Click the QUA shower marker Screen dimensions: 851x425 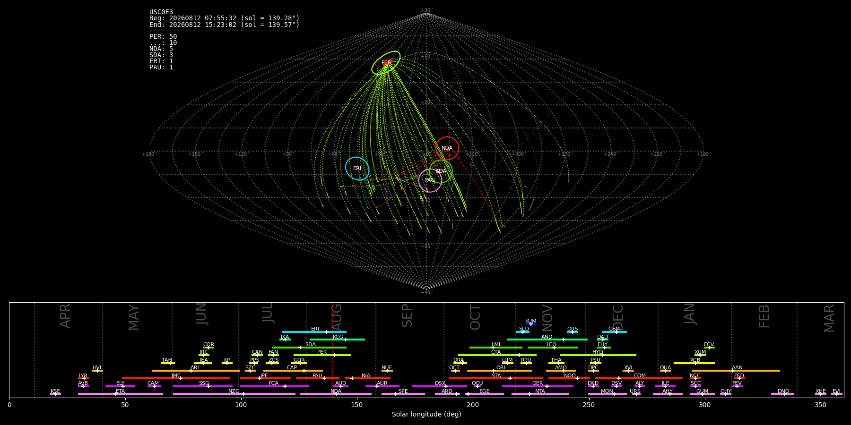[x=665, y=371]
